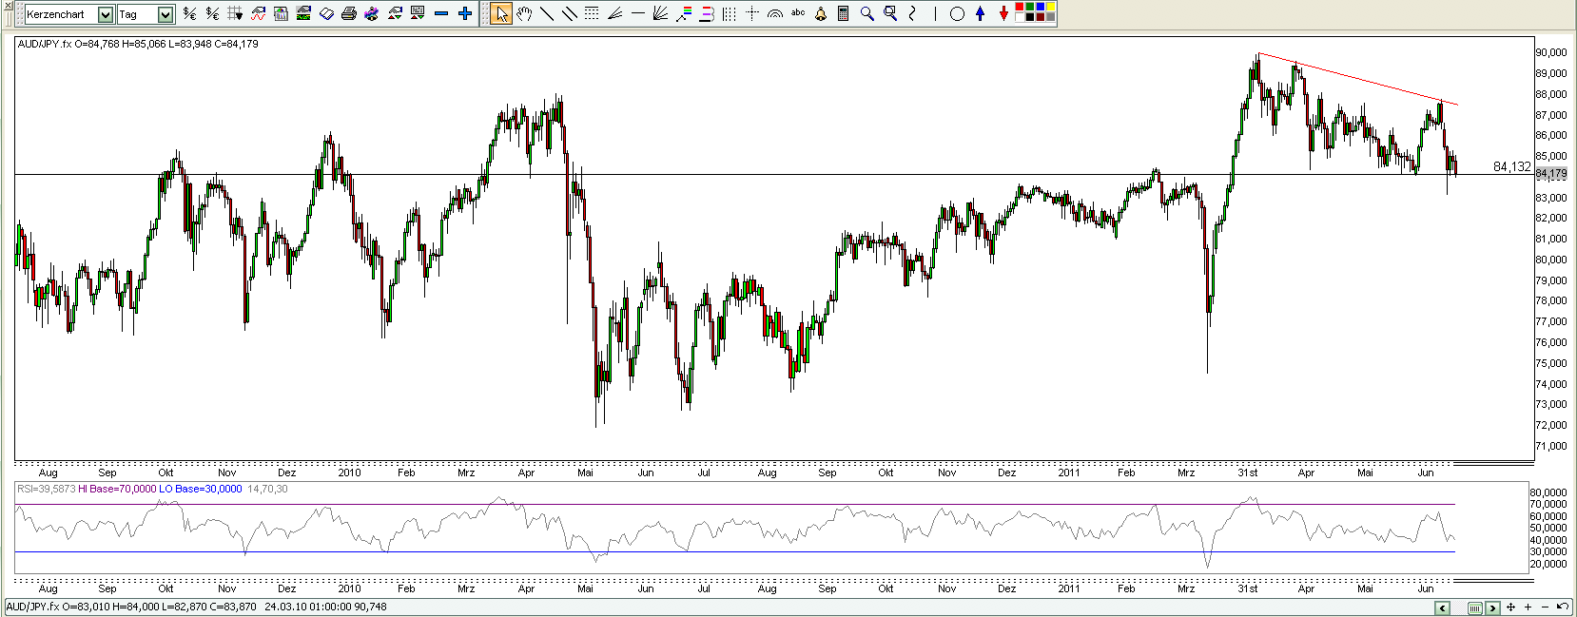Click the 90,000 price axis label
Screen dimensions: 1577x617
point(1550,52)
